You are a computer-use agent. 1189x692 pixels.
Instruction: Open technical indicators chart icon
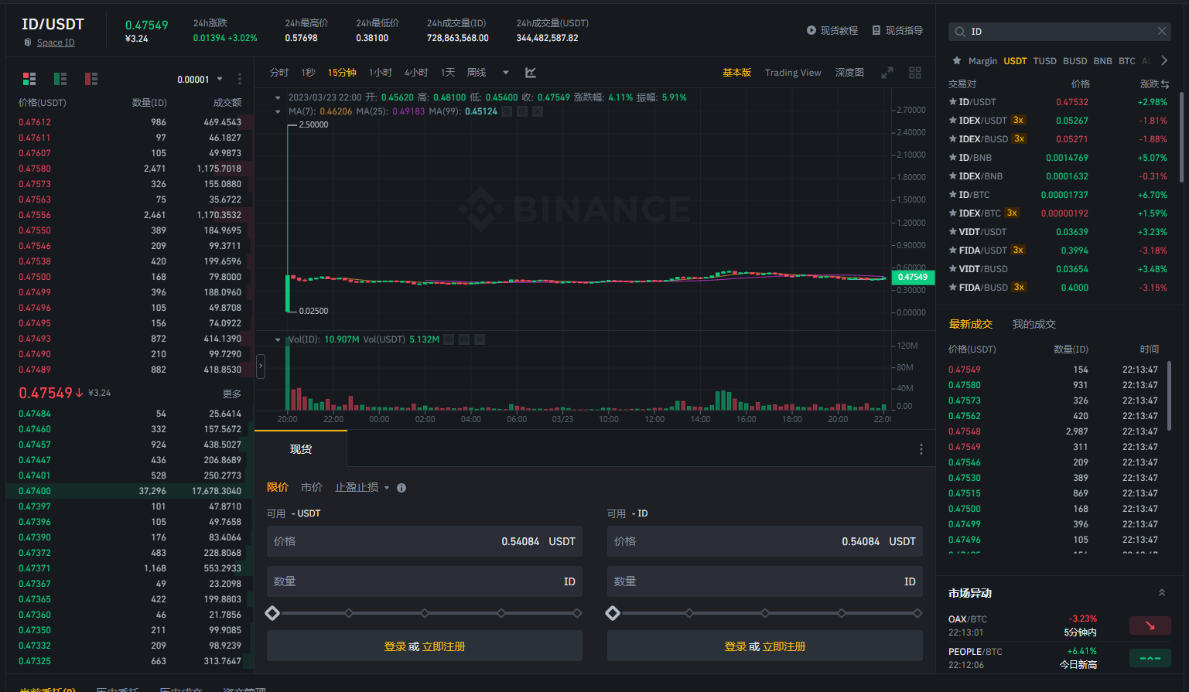pos(531,73)
